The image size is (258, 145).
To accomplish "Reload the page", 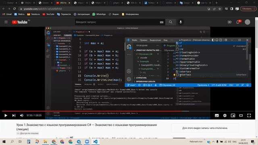I will [x=15, y=9].
